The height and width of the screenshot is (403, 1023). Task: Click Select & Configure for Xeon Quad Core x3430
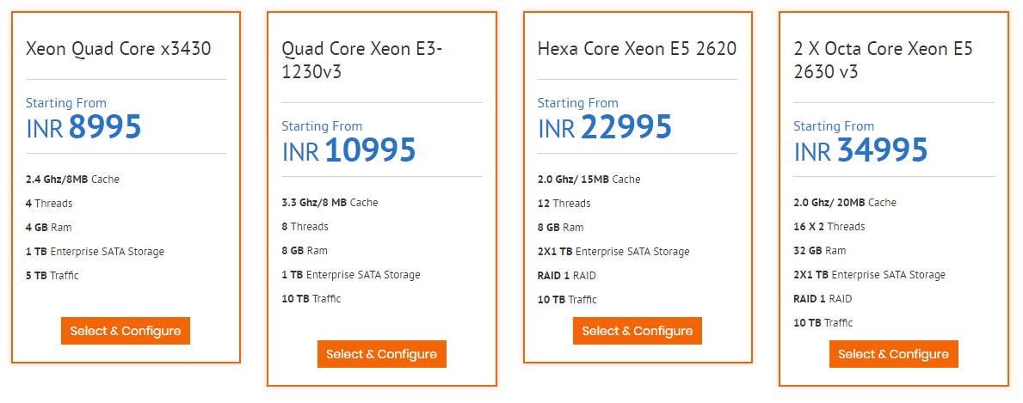pos(126,331)
